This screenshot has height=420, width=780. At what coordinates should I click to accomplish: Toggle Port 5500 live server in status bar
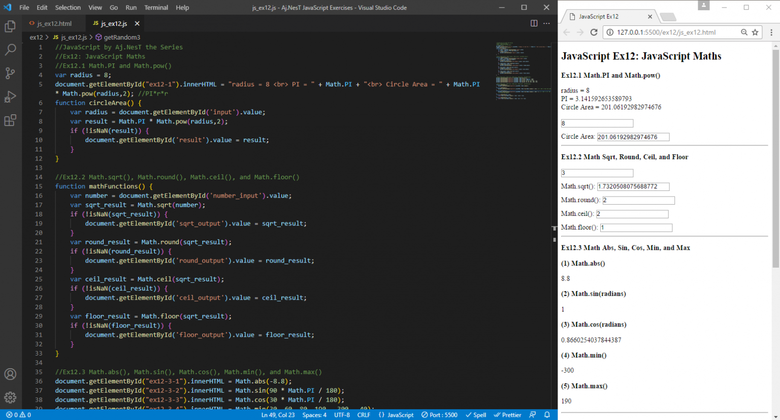tap(439, 415)
